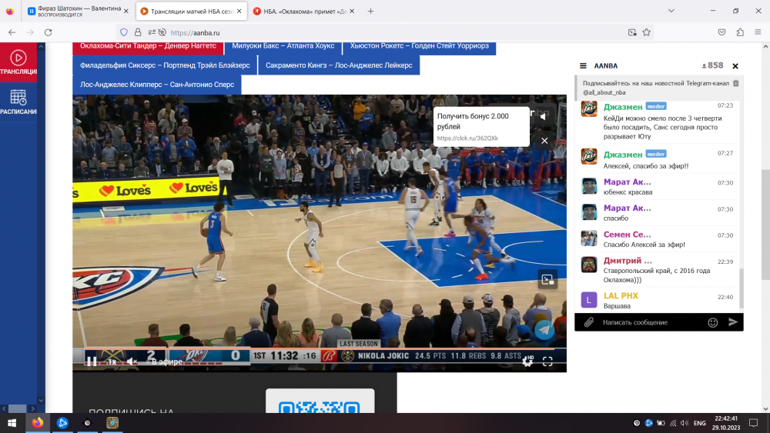Bookmark this page with star icon
The image size is (770, 433).
[647, 32]
